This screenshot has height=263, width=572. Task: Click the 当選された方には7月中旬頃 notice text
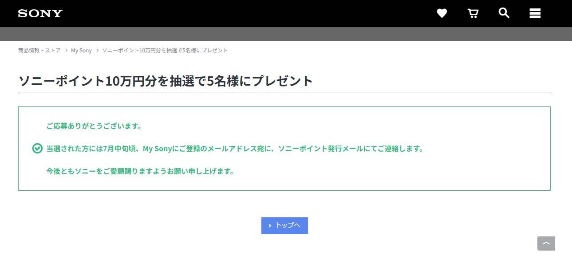point(235,149)
